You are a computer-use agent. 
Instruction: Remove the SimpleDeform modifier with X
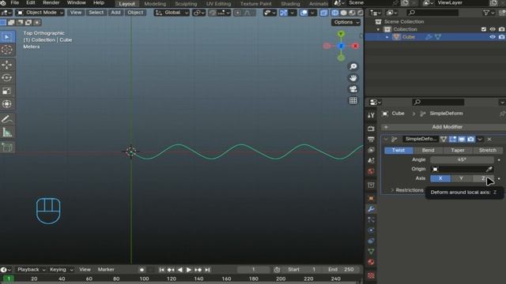489,139
